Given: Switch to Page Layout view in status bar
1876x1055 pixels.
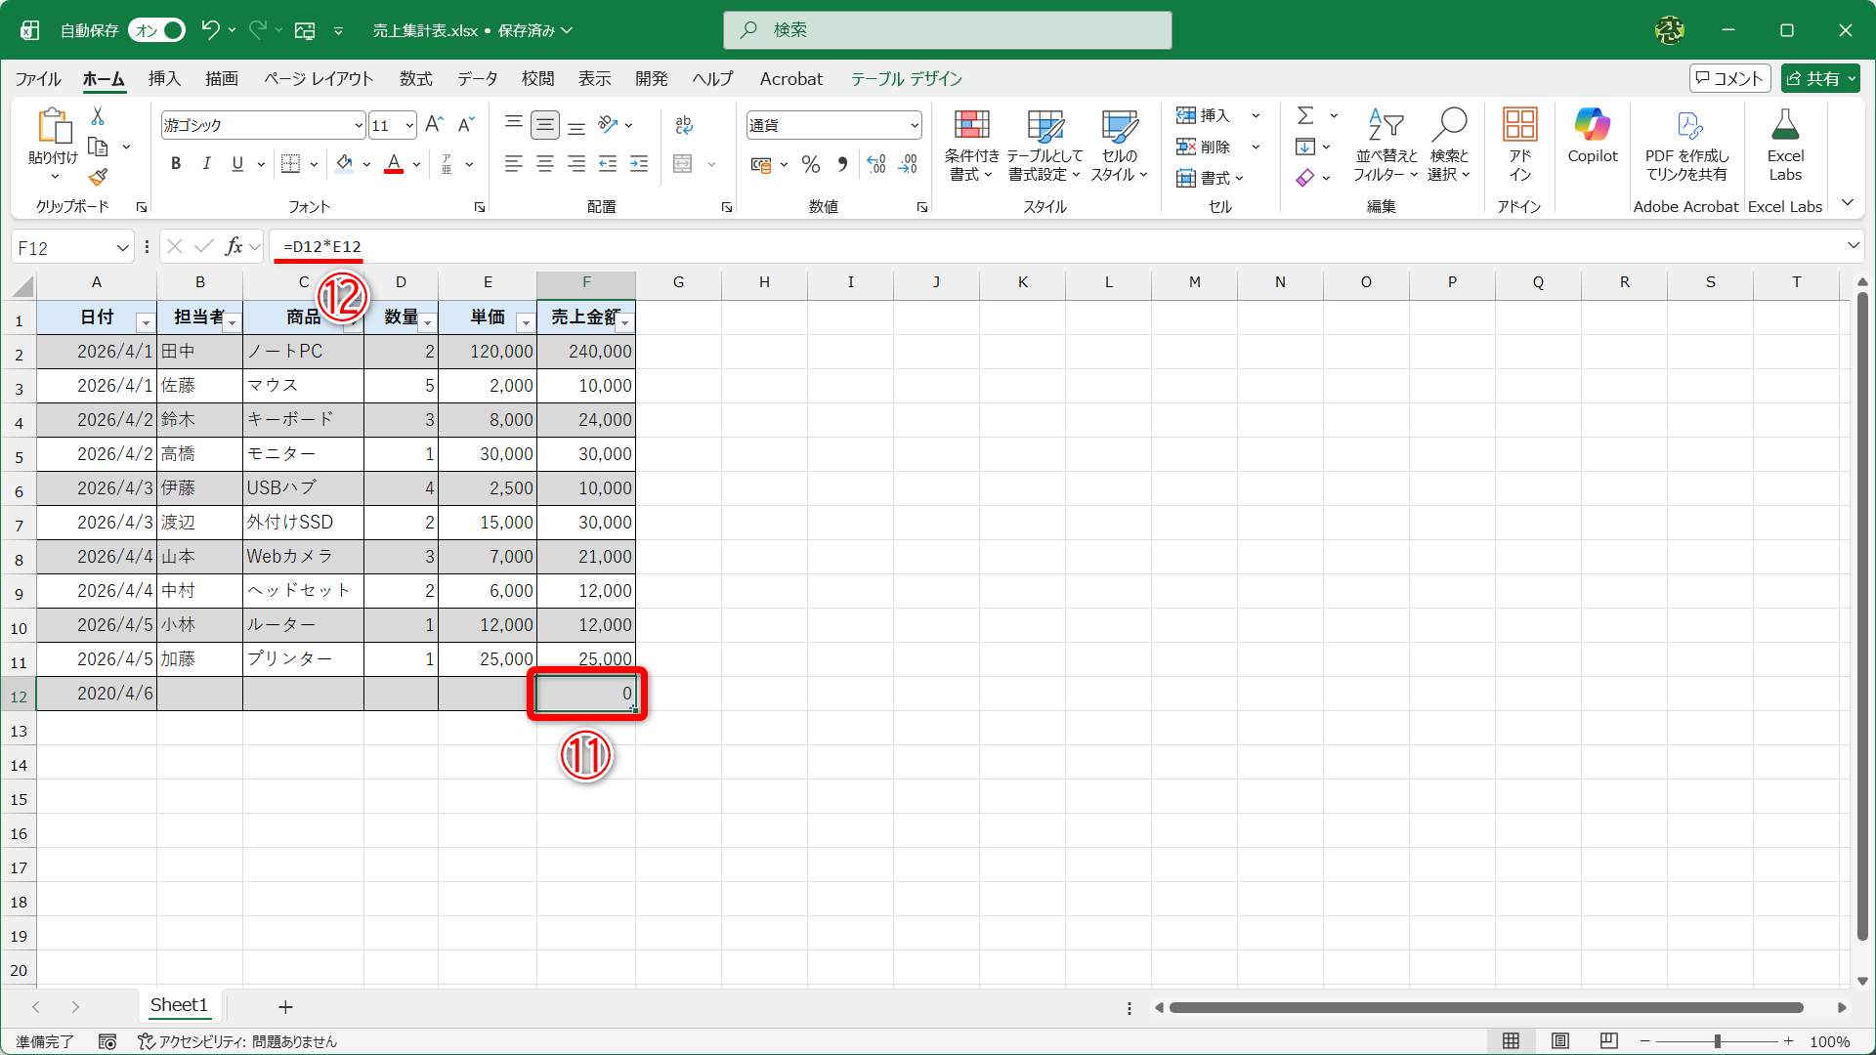Looking at the screenshot, I should pyautogui.click(x=1560, y=1041).
